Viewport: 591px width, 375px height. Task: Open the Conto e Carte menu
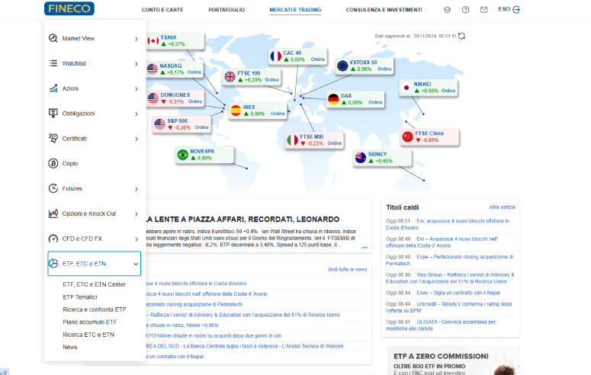click(x=162, y=10)
